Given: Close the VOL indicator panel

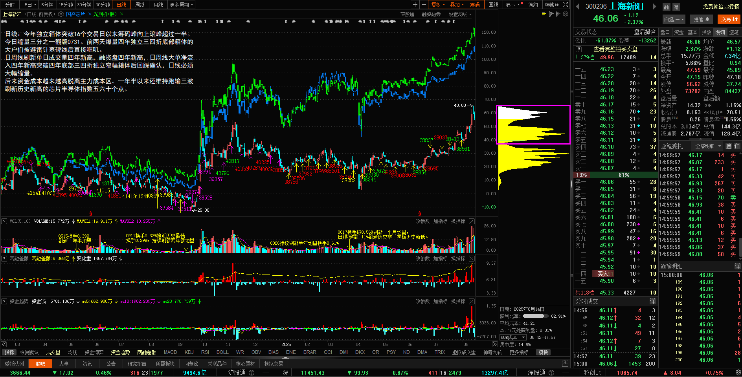Looking at the screenshot, I should tap(472, 221).
